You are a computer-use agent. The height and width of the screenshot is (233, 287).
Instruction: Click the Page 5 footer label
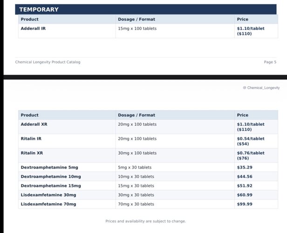tap(270, 62)
